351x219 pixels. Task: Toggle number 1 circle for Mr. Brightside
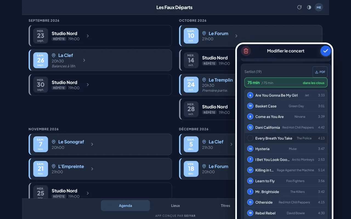point(250,192)
